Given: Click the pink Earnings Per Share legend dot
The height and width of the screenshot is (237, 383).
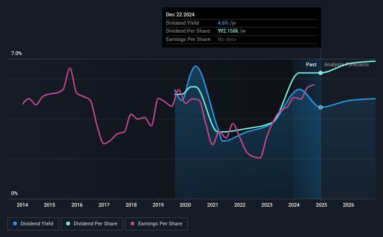Looking at the screenshot, I should tap(132, 223).
